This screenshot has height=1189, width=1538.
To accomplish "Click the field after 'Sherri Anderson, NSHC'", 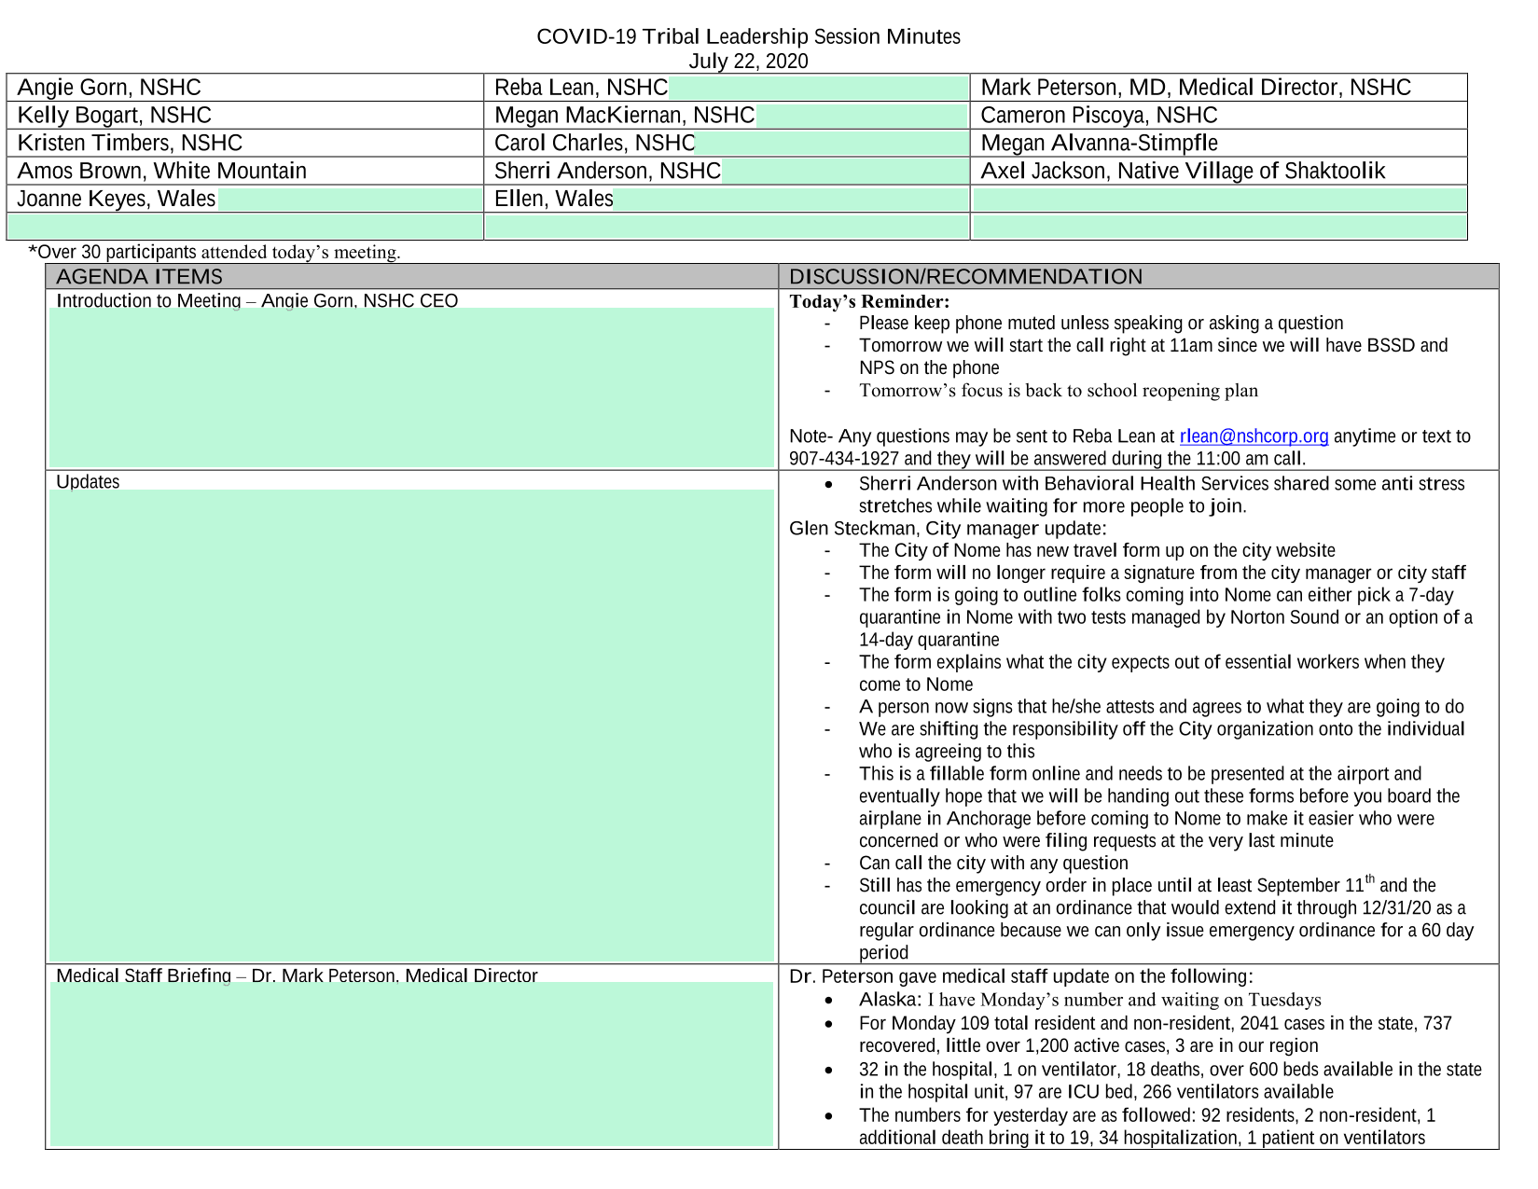I will pyautogui.click(x=845, y=172).
